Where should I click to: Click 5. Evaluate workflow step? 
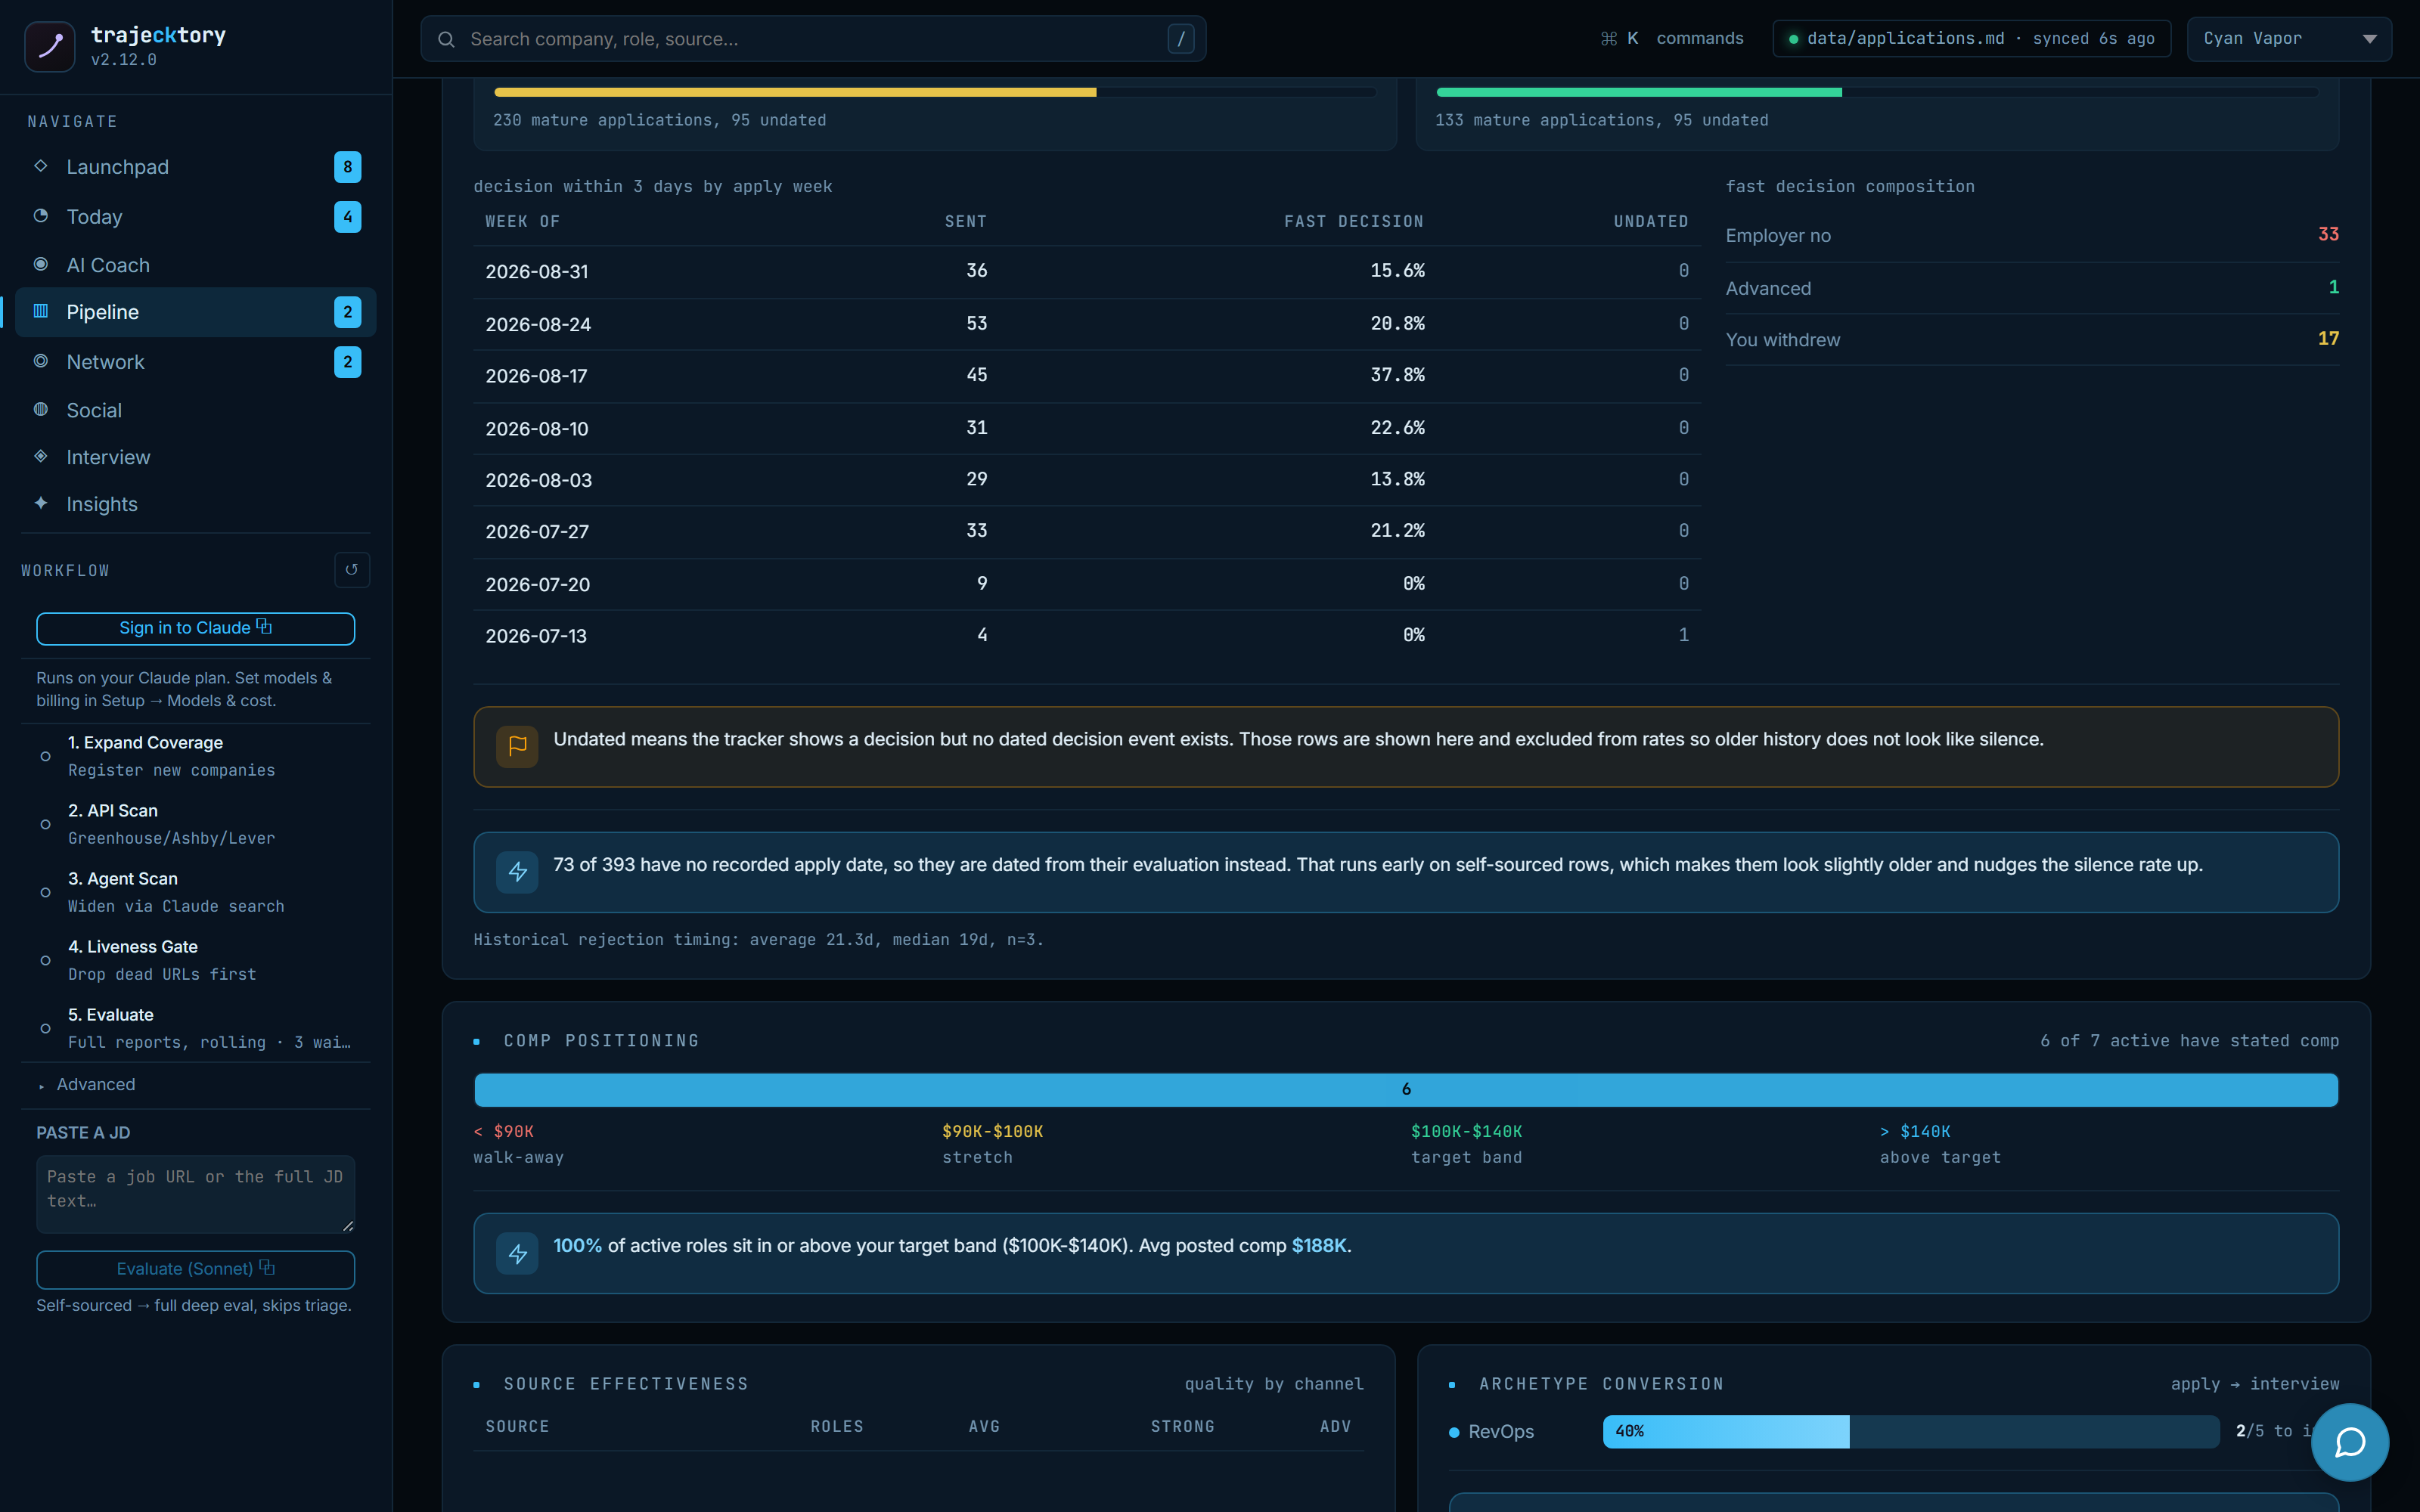tap(195, 1028)
